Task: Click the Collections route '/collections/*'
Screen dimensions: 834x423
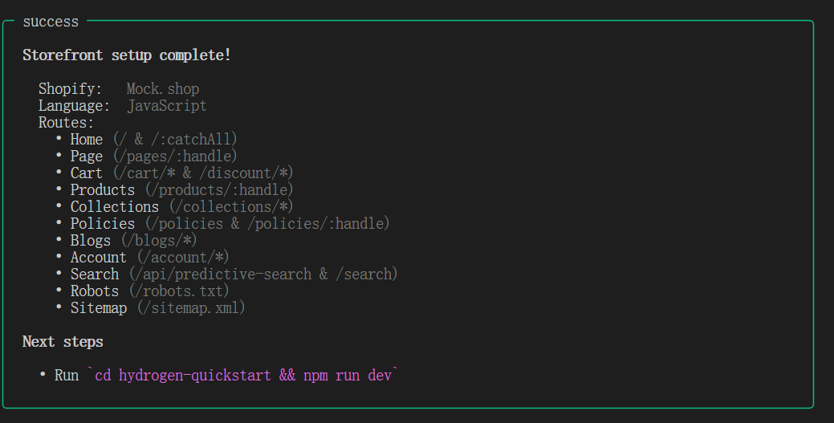Action: click(231, 207)
